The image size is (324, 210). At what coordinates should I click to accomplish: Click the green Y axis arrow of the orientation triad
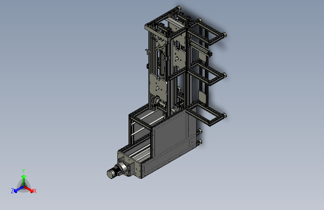[24, 180]
